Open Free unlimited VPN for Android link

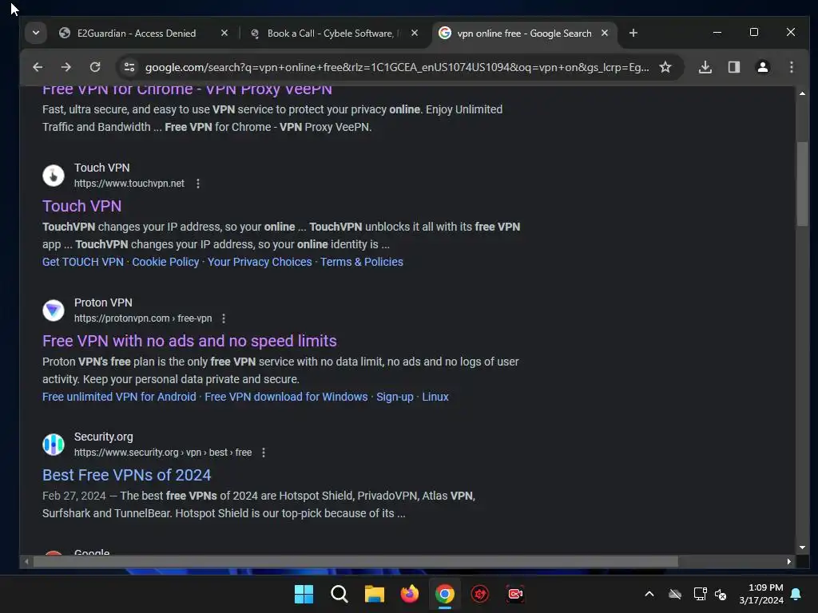119,397
